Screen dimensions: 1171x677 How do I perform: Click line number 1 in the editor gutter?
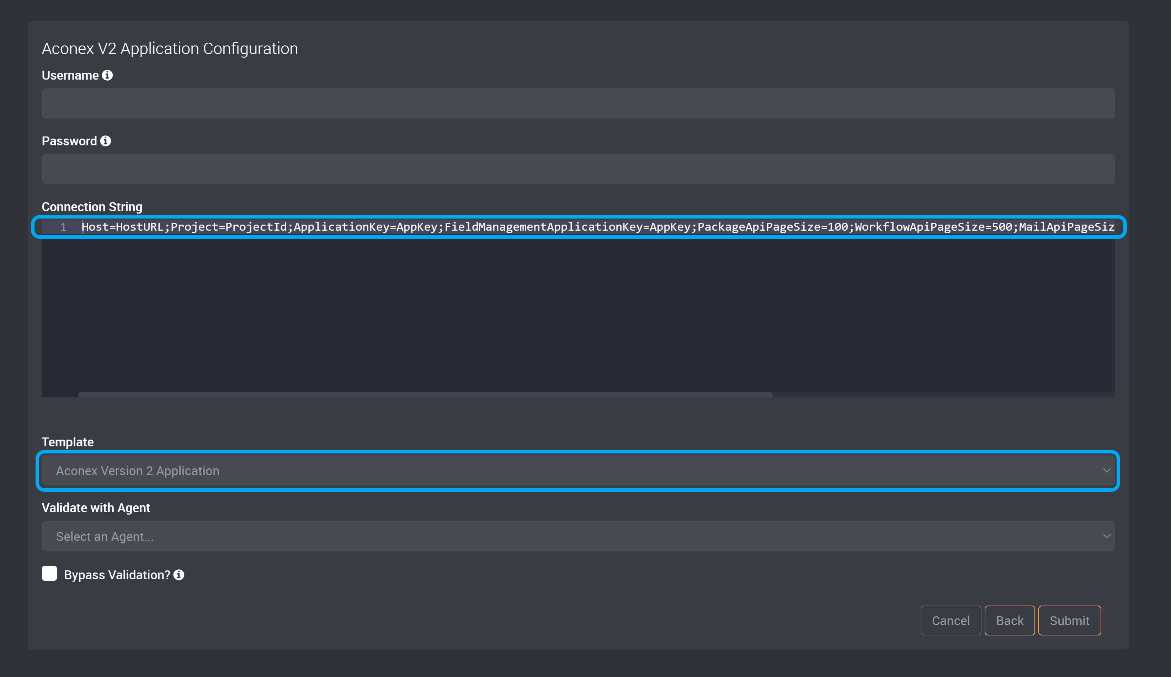pyautogui.click(x=63, y=227)
